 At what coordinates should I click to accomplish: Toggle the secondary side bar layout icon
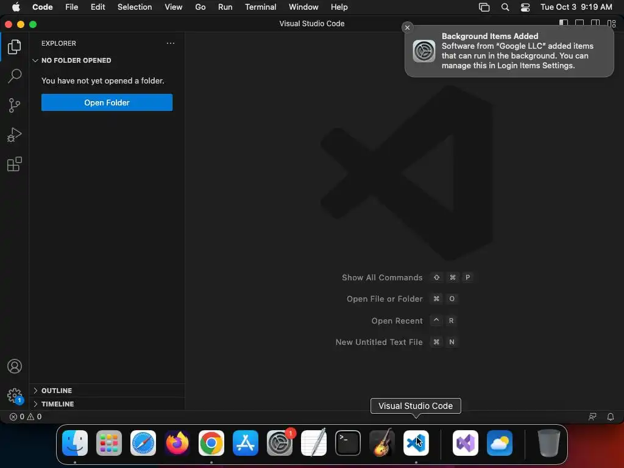(595, 24)
